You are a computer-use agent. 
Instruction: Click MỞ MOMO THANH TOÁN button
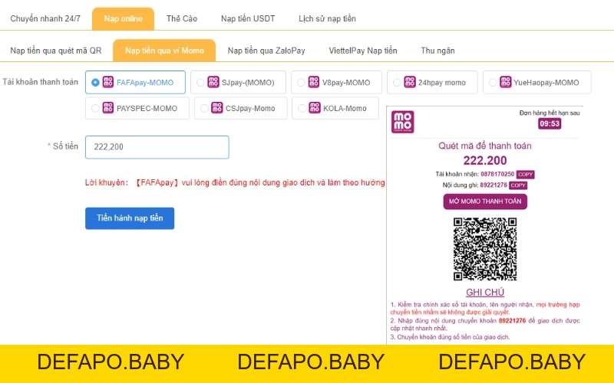point(485,201)
